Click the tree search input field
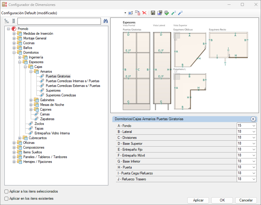This screenshot has width=261, height=205. click(x=59, y=21)
